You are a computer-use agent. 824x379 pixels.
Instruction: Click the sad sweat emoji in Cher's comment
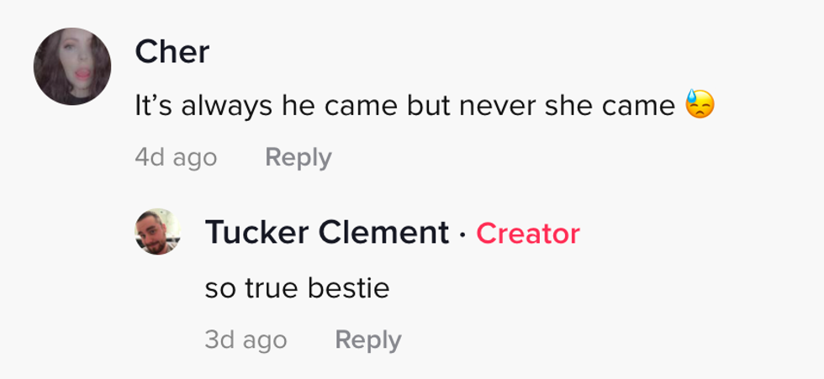click(x=700, y=105)
